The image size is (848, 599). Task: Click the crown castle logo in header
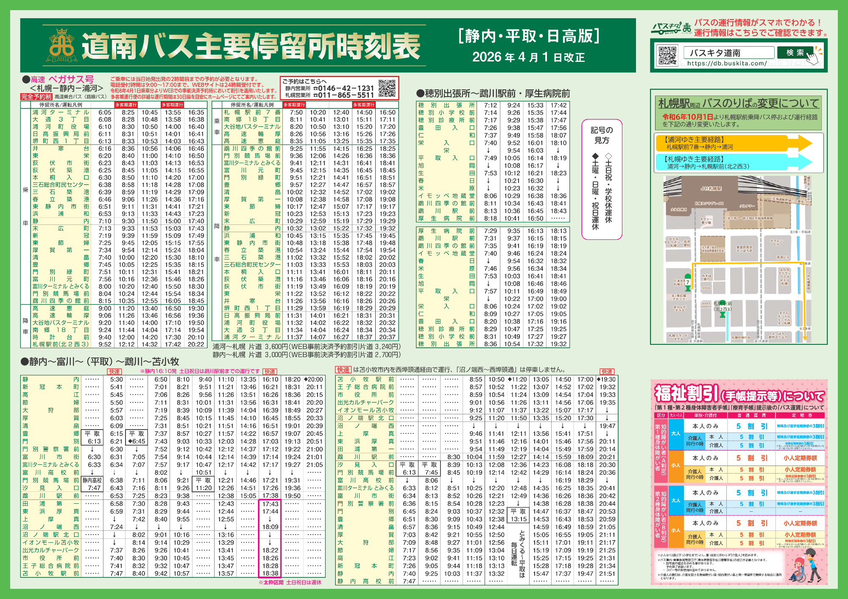(61, 46)
